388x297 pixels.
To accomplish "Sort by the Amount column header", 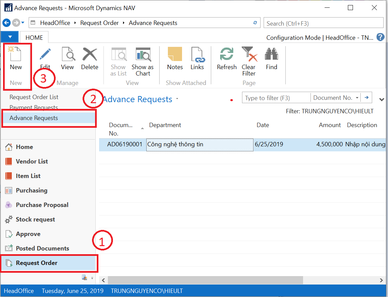I will [330, 125].
